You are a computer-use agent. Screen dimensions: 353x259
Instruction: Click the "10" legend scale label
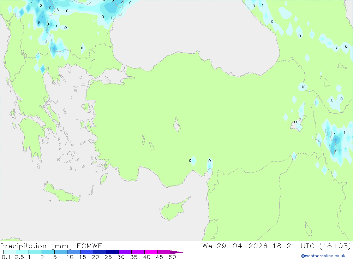point(70,257)
